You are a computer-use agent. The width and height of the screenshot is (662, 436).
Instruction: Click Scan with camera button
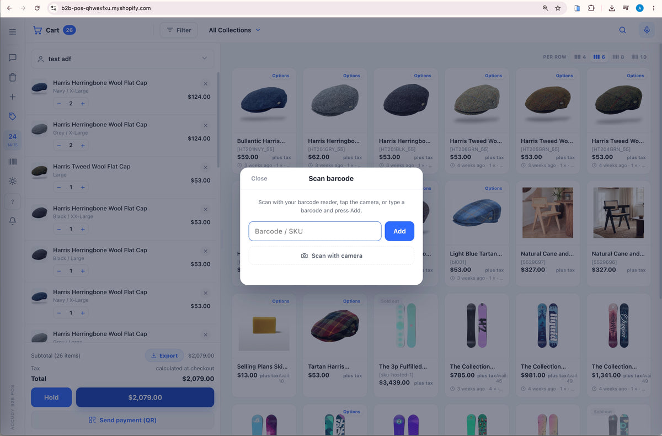coord(332,256)
